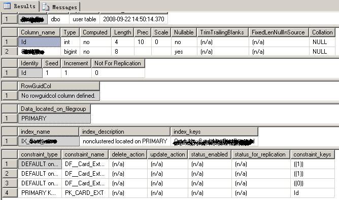Click the Collation column header
The image size is (339, 200).
pos(322,32)
